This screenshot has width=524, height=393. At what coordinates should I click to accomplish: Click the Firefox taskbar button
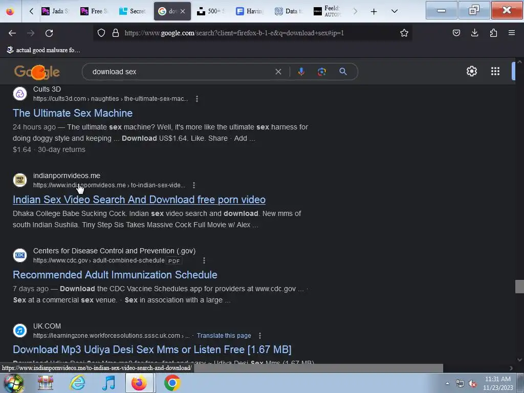[139, 383]
